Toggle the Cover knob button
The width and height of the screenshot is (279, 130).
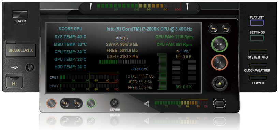point(114,103)
